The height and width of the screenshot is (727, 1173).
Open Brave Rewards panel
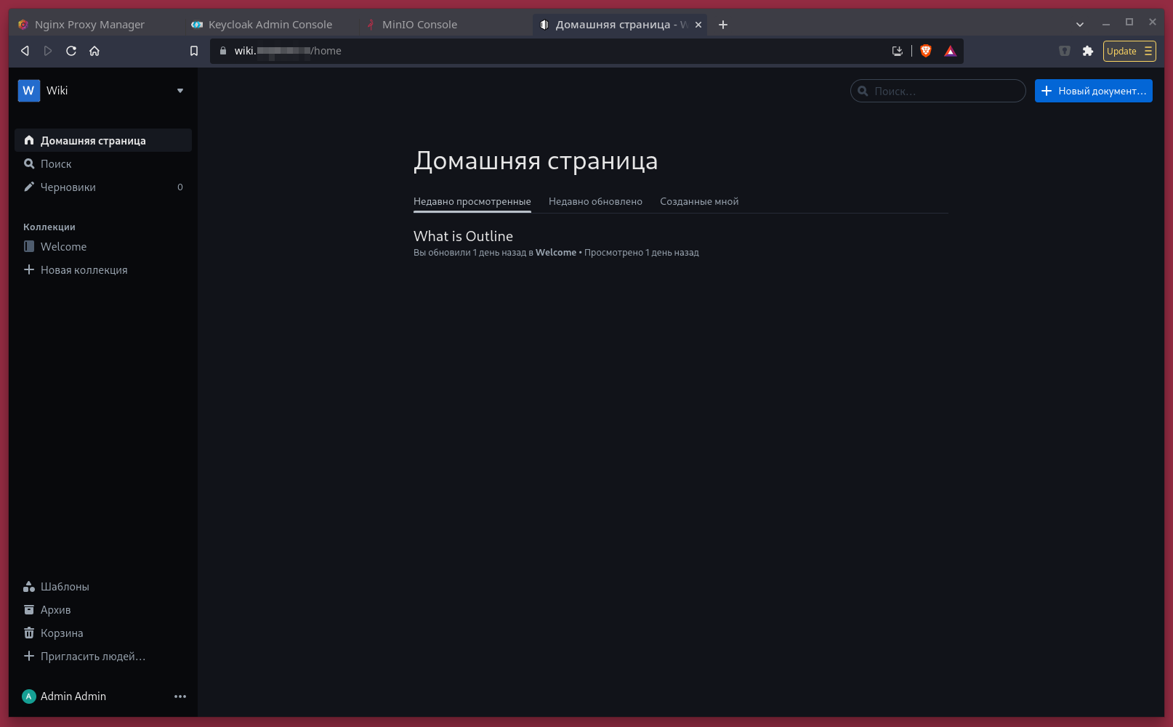[950, 51]
